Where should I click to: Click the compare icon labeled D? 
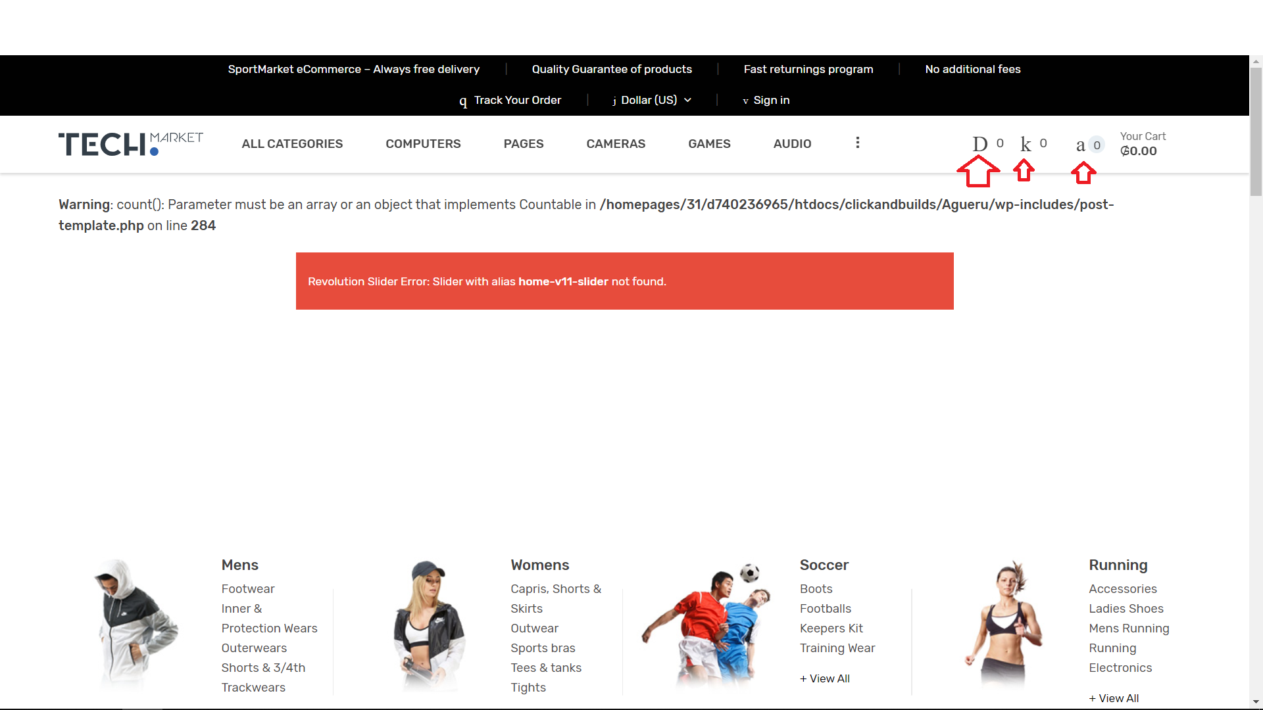click(979, 144)
